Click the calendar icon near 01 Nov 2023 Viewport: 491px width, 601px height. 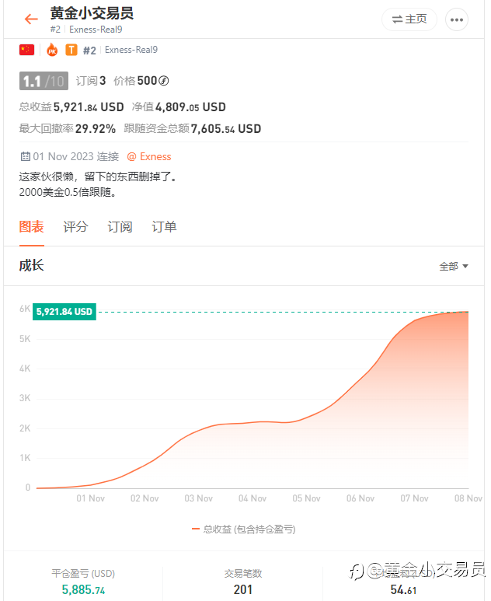(26, 156)
